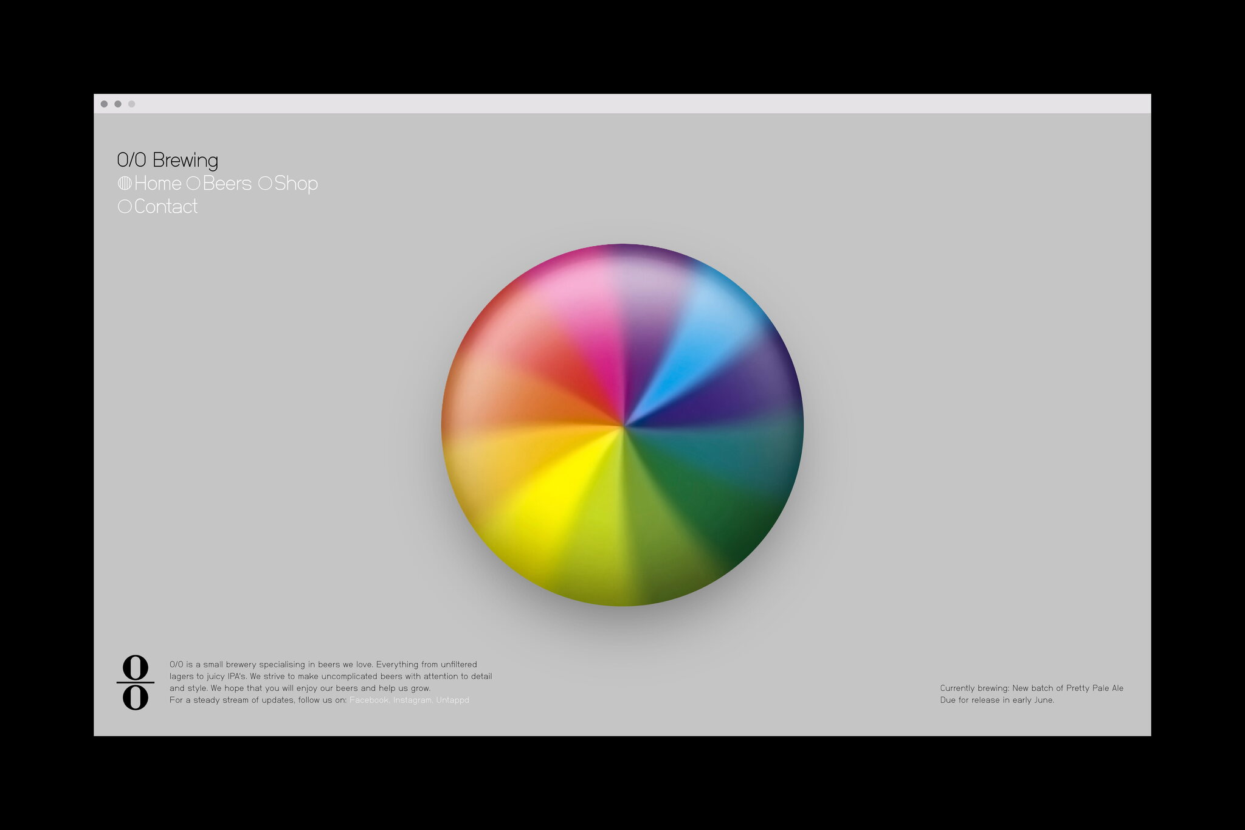1245x830 pixels.
Task: Click the second dark dot in window bar
Action: 118,104
